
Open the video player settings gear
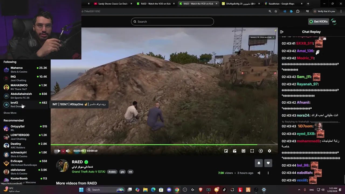coord(269,151)
